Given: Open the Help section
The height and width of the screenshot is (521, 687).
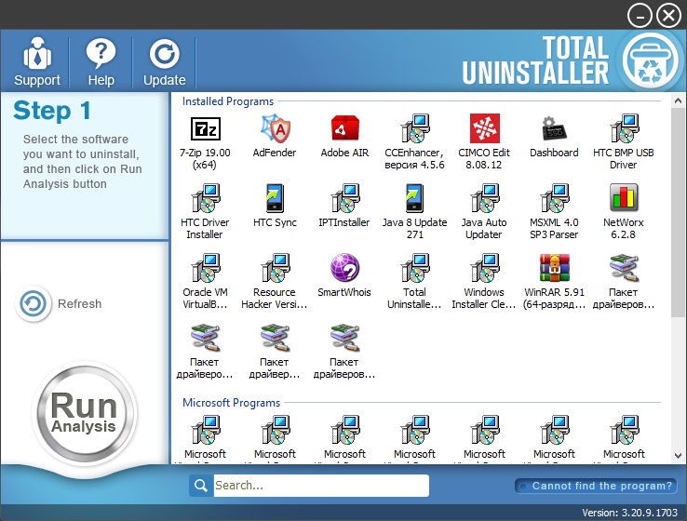Looking at the screenshot, I should coord(101,61).
